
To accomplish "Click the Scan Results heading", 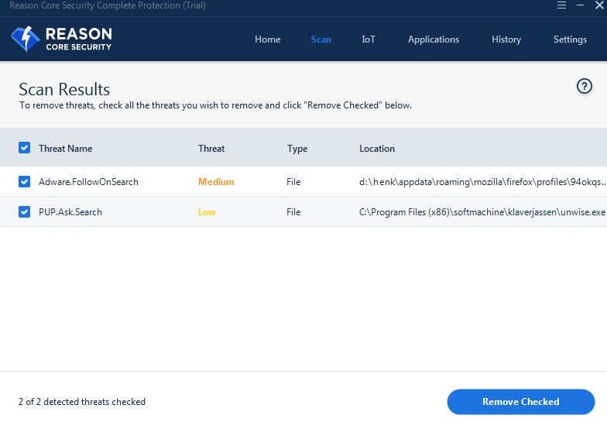I will pos(64,90).
